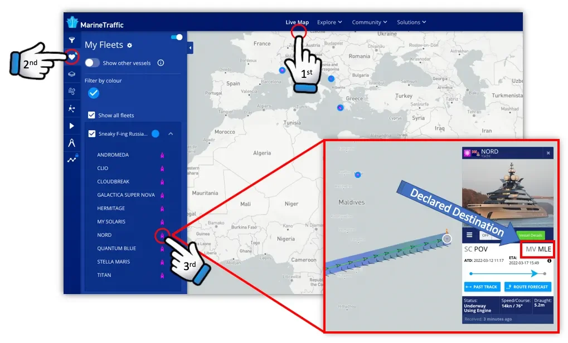Image resolution: width=568 pixels, height=343 pixels.
Task: Open My Fleets settings gear
Action: (130, 46)
